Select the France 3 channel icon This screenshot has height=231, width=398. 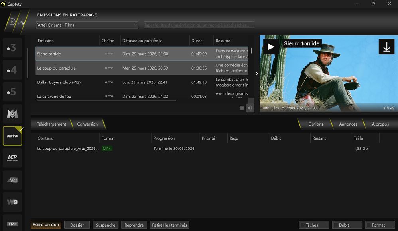click(12, 48)
